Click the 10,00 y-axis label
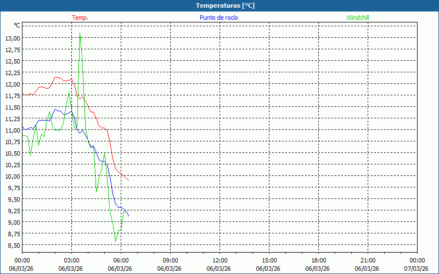The image size is (439, 274). (13, 176)
